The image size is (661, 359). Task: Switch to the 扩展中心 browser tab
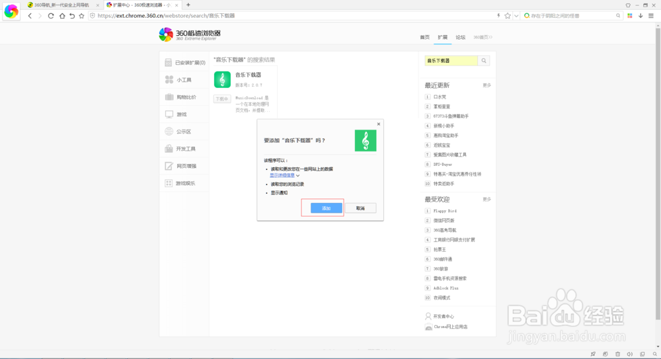[x=143, y=5]
